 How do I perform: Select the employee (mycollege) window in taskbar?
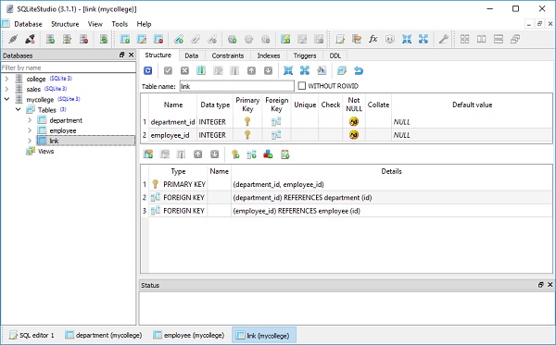189,335
